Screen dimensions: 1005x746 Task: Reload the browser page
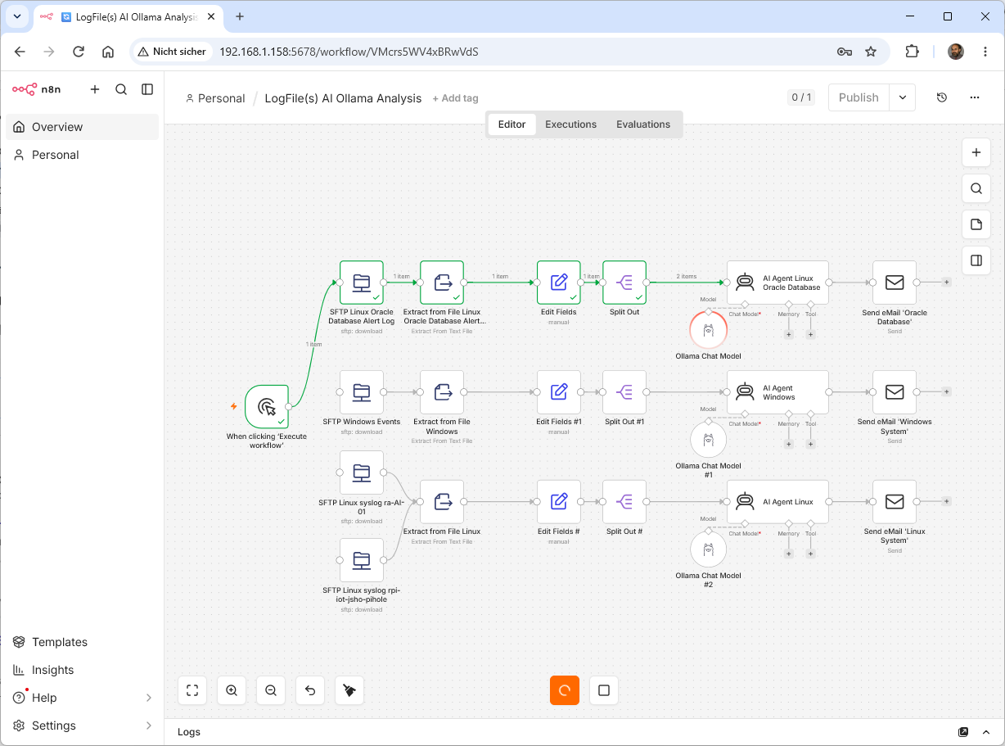pyautogui.click(x=79, y=52)
